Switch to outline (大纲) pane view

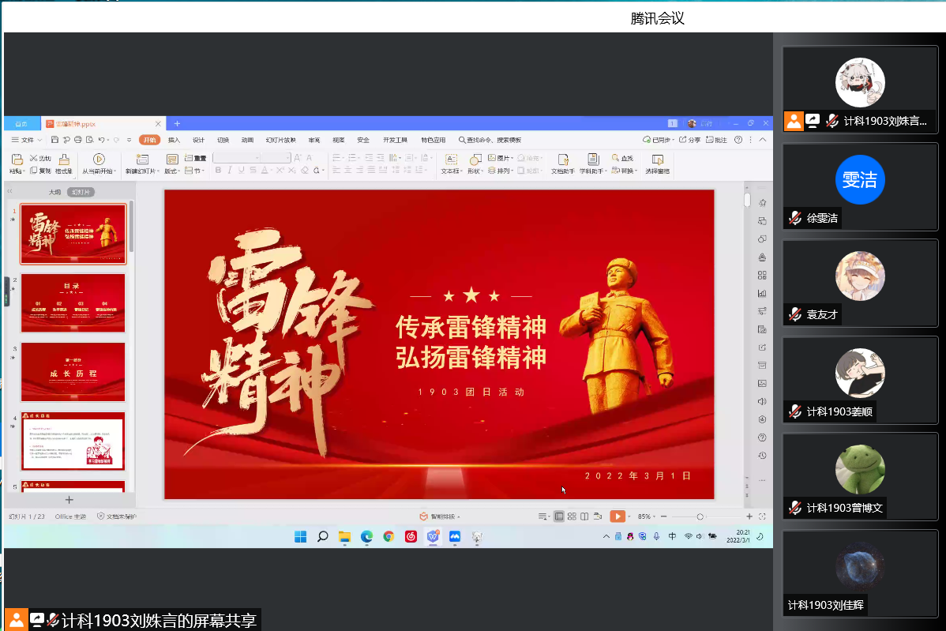click(54, 192)
